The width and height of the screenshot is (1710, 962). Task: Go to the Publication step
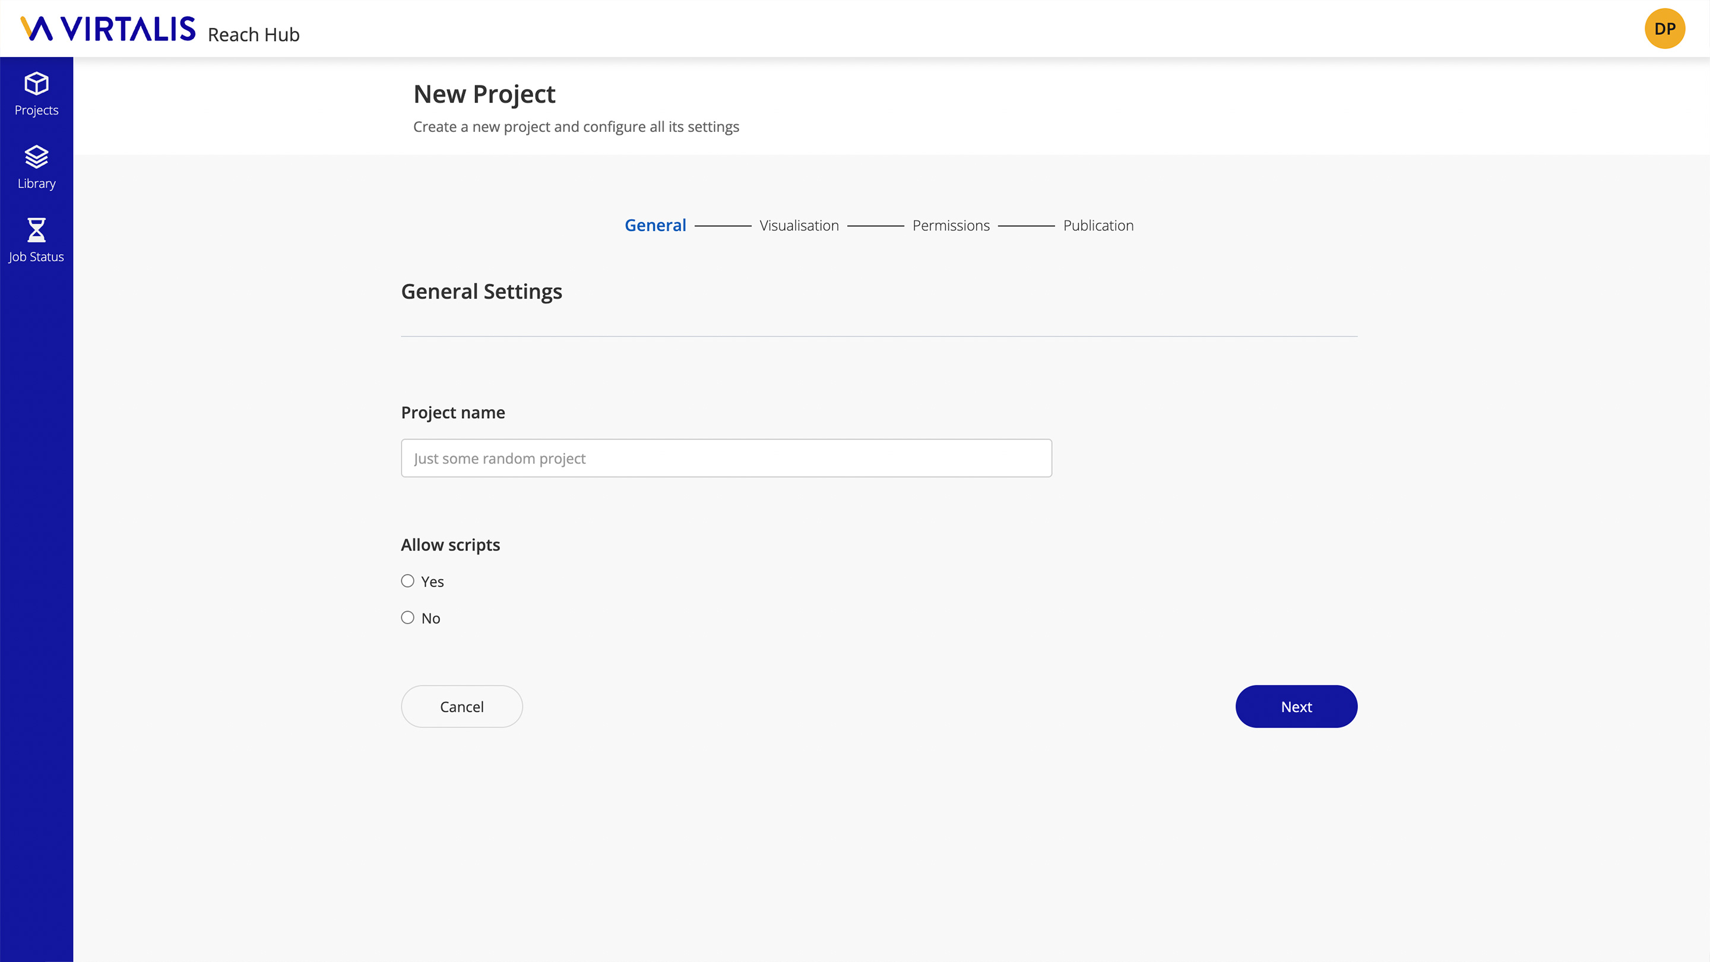click(1098, 226)
